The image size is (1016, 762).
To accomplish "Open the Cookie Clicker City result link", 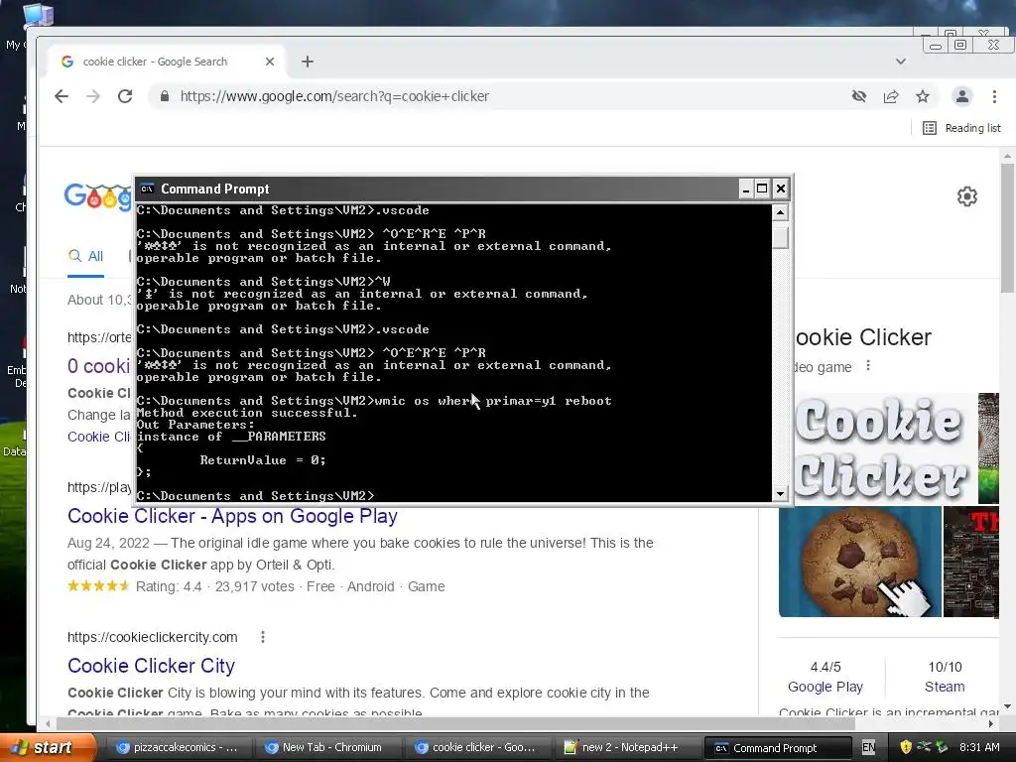I will [151, 666].
